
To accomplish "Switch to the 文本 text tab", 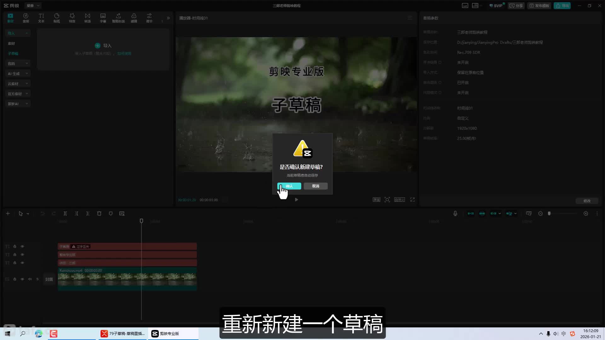I will coord(41,18).
